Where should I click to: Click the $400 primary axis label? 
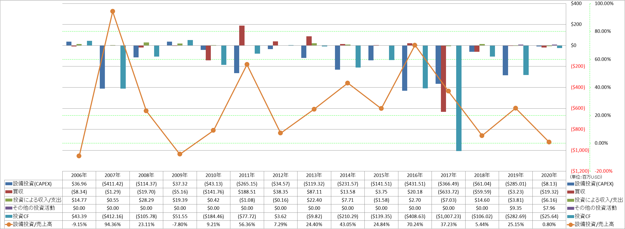576,3
